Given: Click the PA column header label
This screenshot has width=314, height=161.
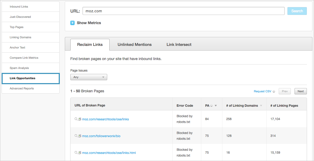Looking at the screenshot, I should click(x=207, y=106).
